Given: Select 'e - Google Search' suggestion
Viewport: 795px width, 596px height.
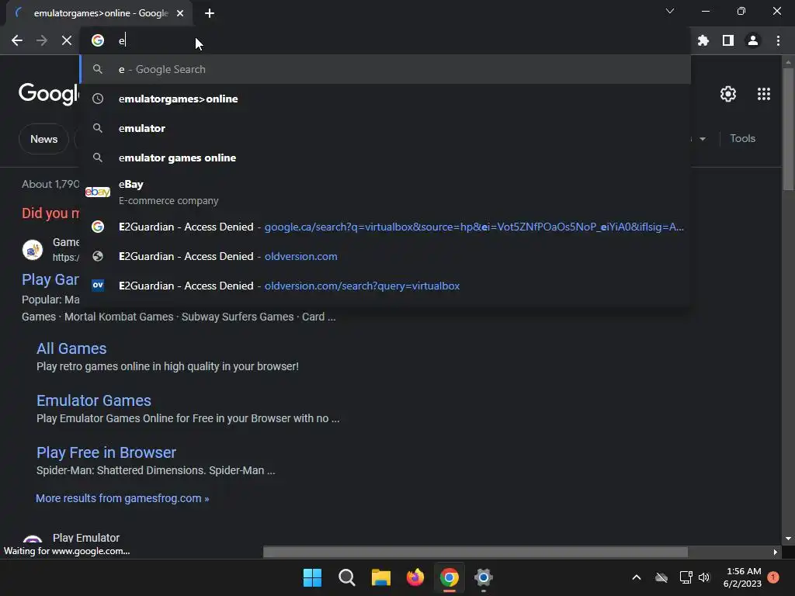Looking at the screenshot, I should [385, 69].
